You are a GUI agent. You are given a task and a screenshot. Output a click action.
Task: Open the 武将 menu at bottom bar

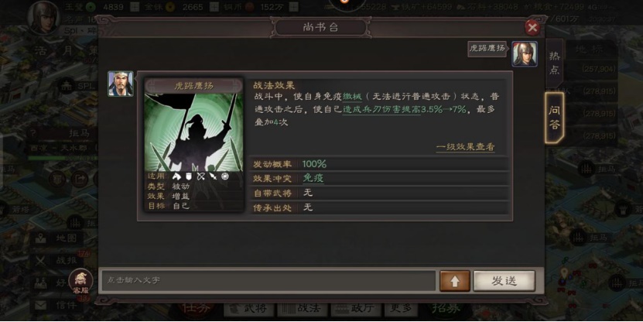(x=248, y=309)
